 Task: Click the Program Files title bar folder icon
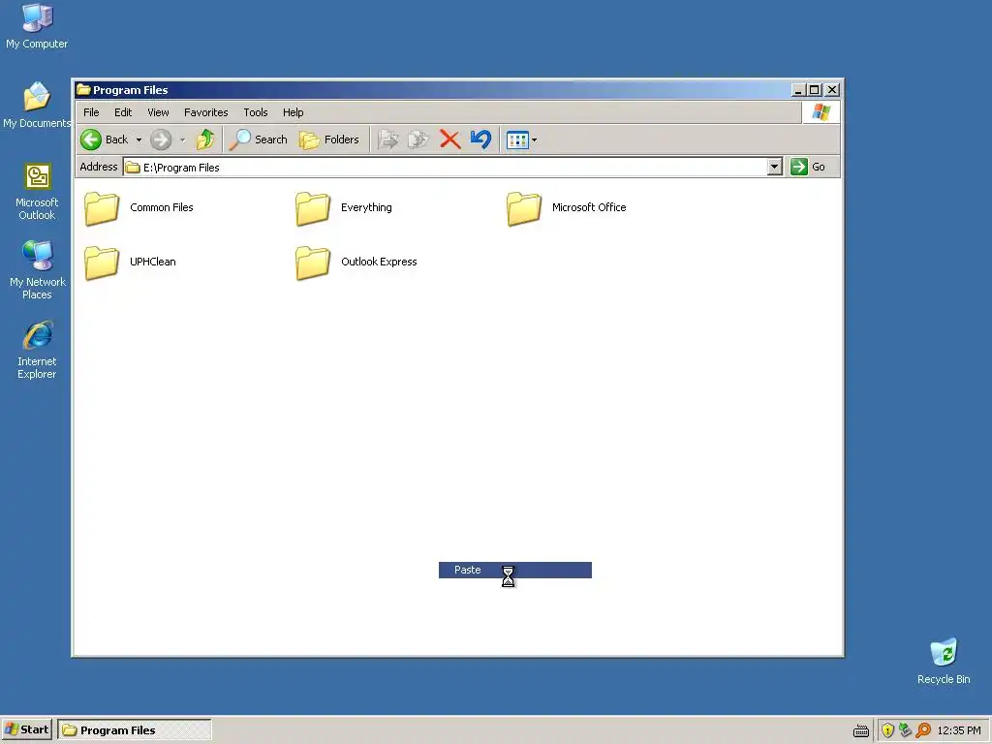(x=83, y=90)
